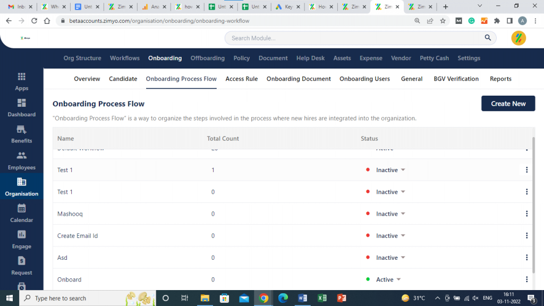
Task: Switch to the BGV Verification tab
Action: (456, 79)
